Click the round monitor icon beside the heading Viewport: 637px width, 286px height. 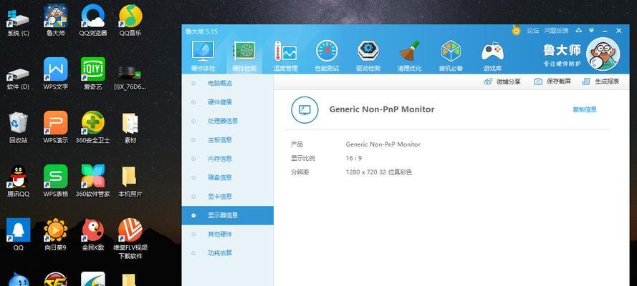pos(305,110)
